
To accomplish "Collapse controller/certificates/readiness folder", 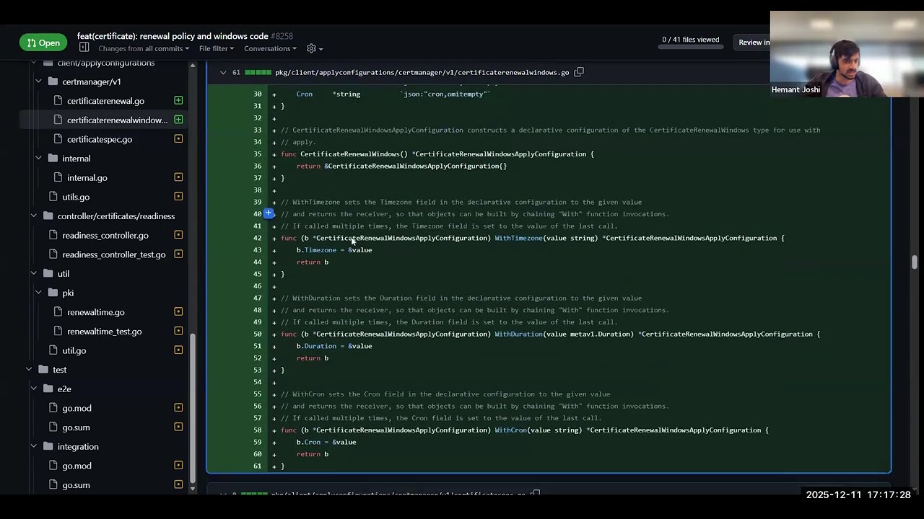I will click(x=33, y=216).
